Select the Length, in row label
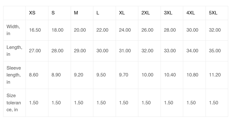Screen dimensions: 231x120 click(14, 51)
